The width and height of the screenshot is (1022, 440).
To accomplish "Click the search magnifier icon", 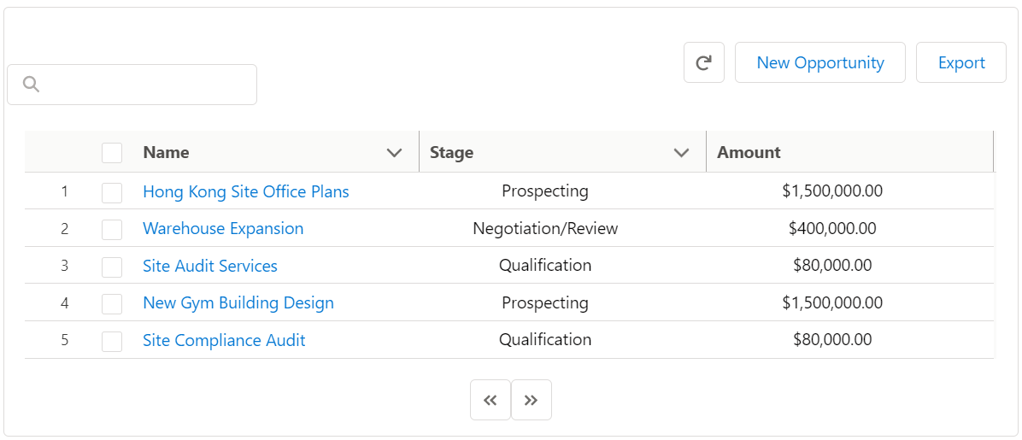I will [32, 84].
